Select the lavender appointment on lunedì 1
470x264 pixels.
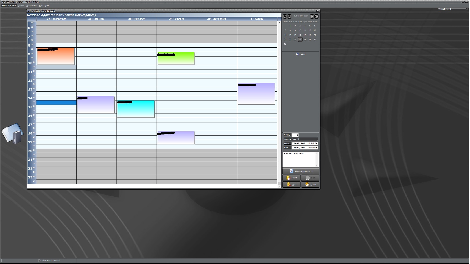(256, 94)
